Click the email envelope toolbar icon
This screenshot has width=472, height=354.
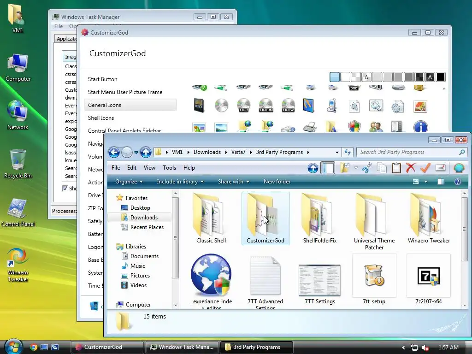tap(440, 167)
